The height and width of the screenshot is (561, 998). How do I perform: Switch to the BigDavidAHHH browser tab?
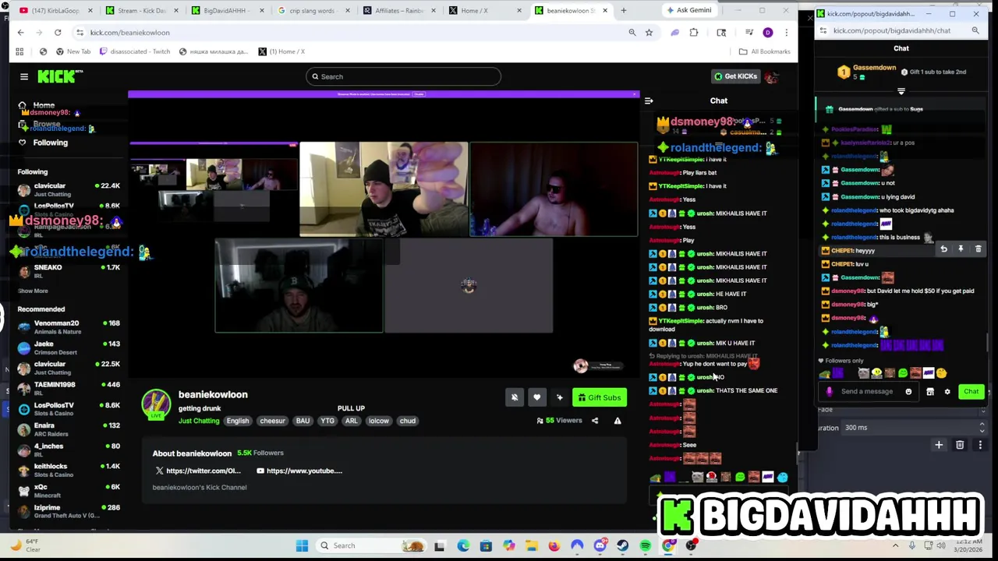pos(226,10)
